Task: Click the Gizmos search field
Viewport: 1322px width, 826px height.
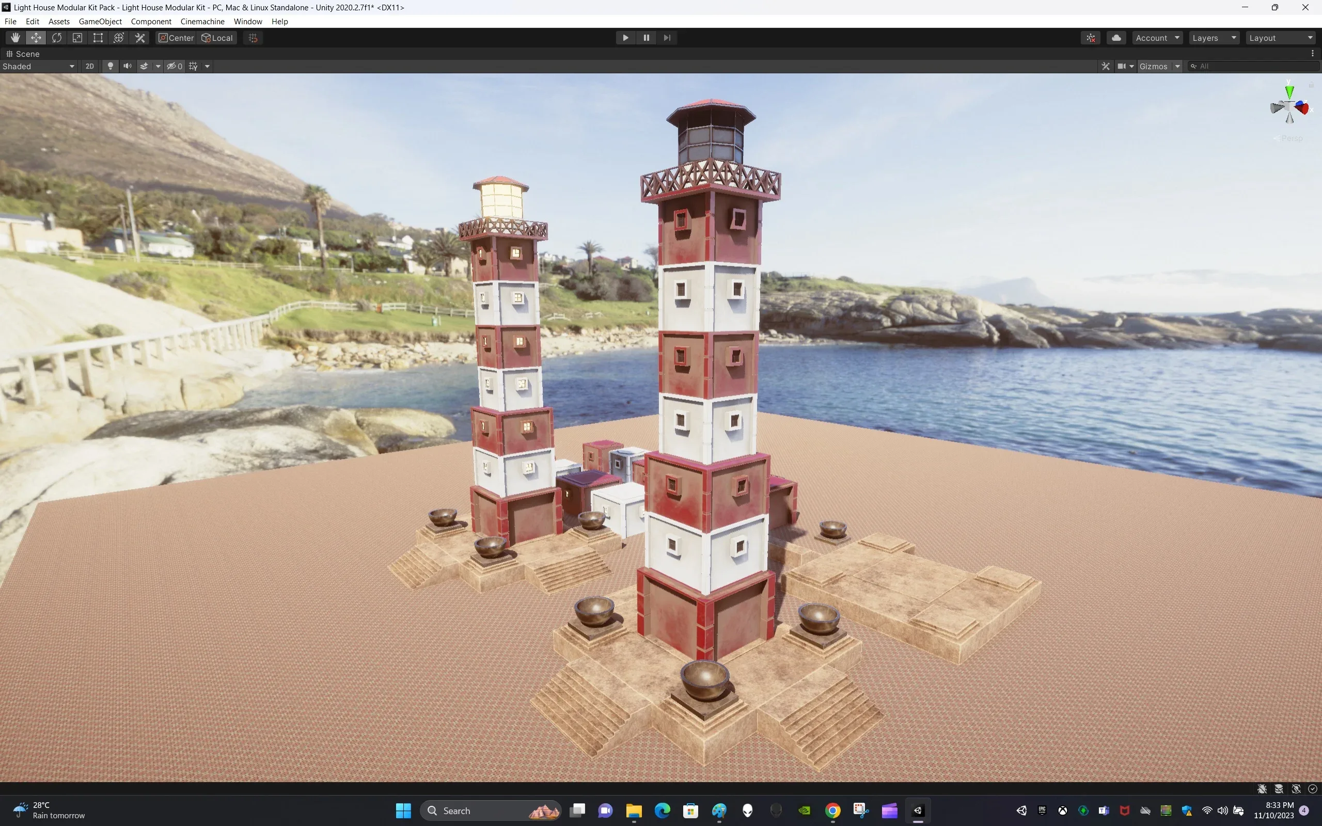Action: click(x=1251, y=66)
